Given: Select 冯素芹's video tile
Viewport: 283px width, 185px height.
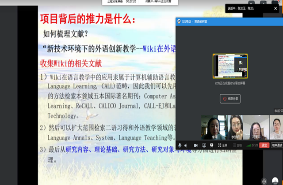Looking at the screenshot, I should (256, 127).
